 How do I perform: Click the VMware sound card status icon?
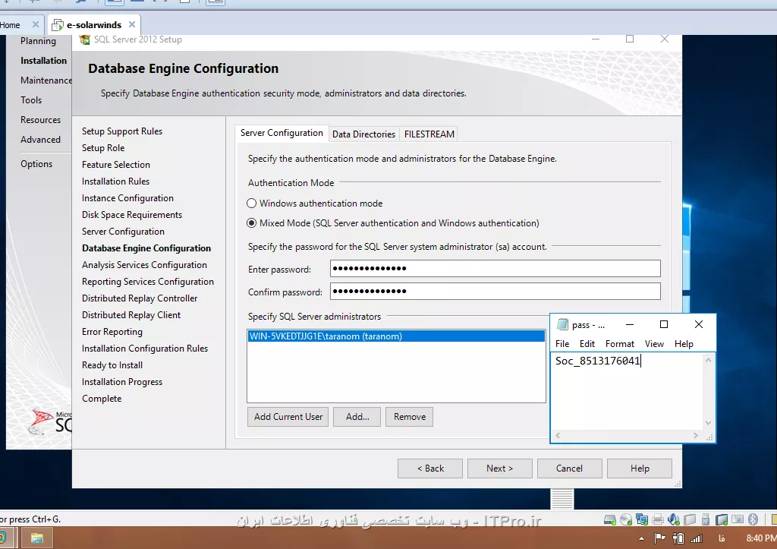tap(674, 519)
